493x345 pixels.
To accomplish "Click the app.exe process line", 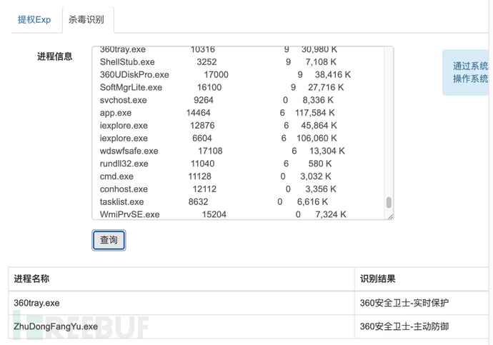I will tap(217, 113).
